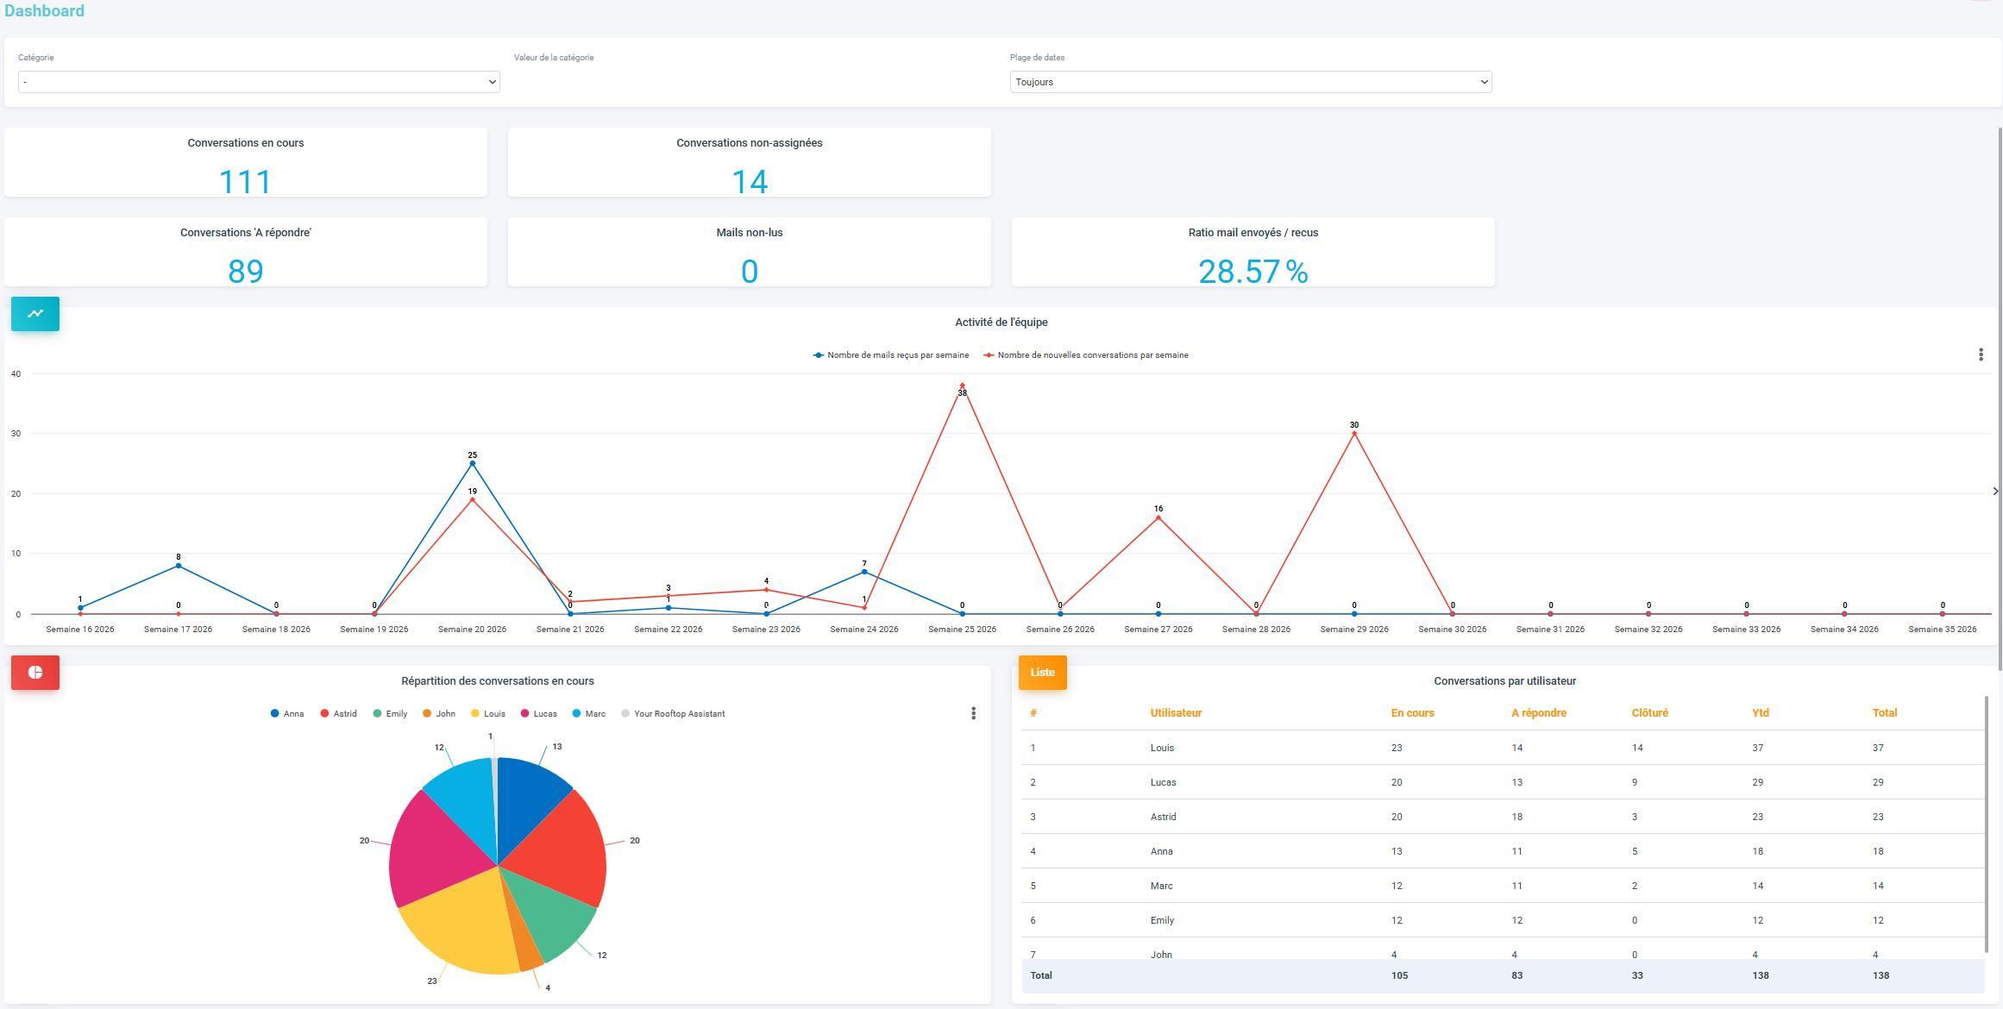
Task: Click the '#' column header
Action: click(x=1033, y=713)
